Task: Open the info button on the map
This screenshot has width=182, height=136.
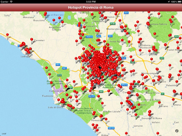Action: (177, 131)
